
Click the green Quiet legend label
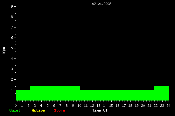pos(15,110)
